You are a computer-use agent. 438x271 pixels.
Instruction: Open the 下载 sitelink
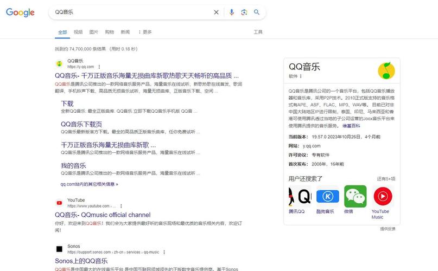[67, 104]
